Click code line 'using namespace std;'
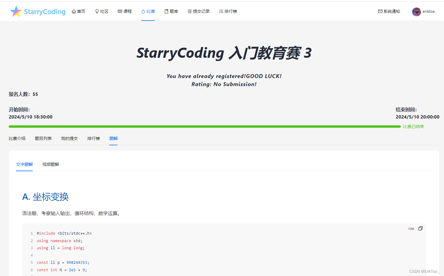Screen dimensions: 444x276 click(x=60, y=241)
